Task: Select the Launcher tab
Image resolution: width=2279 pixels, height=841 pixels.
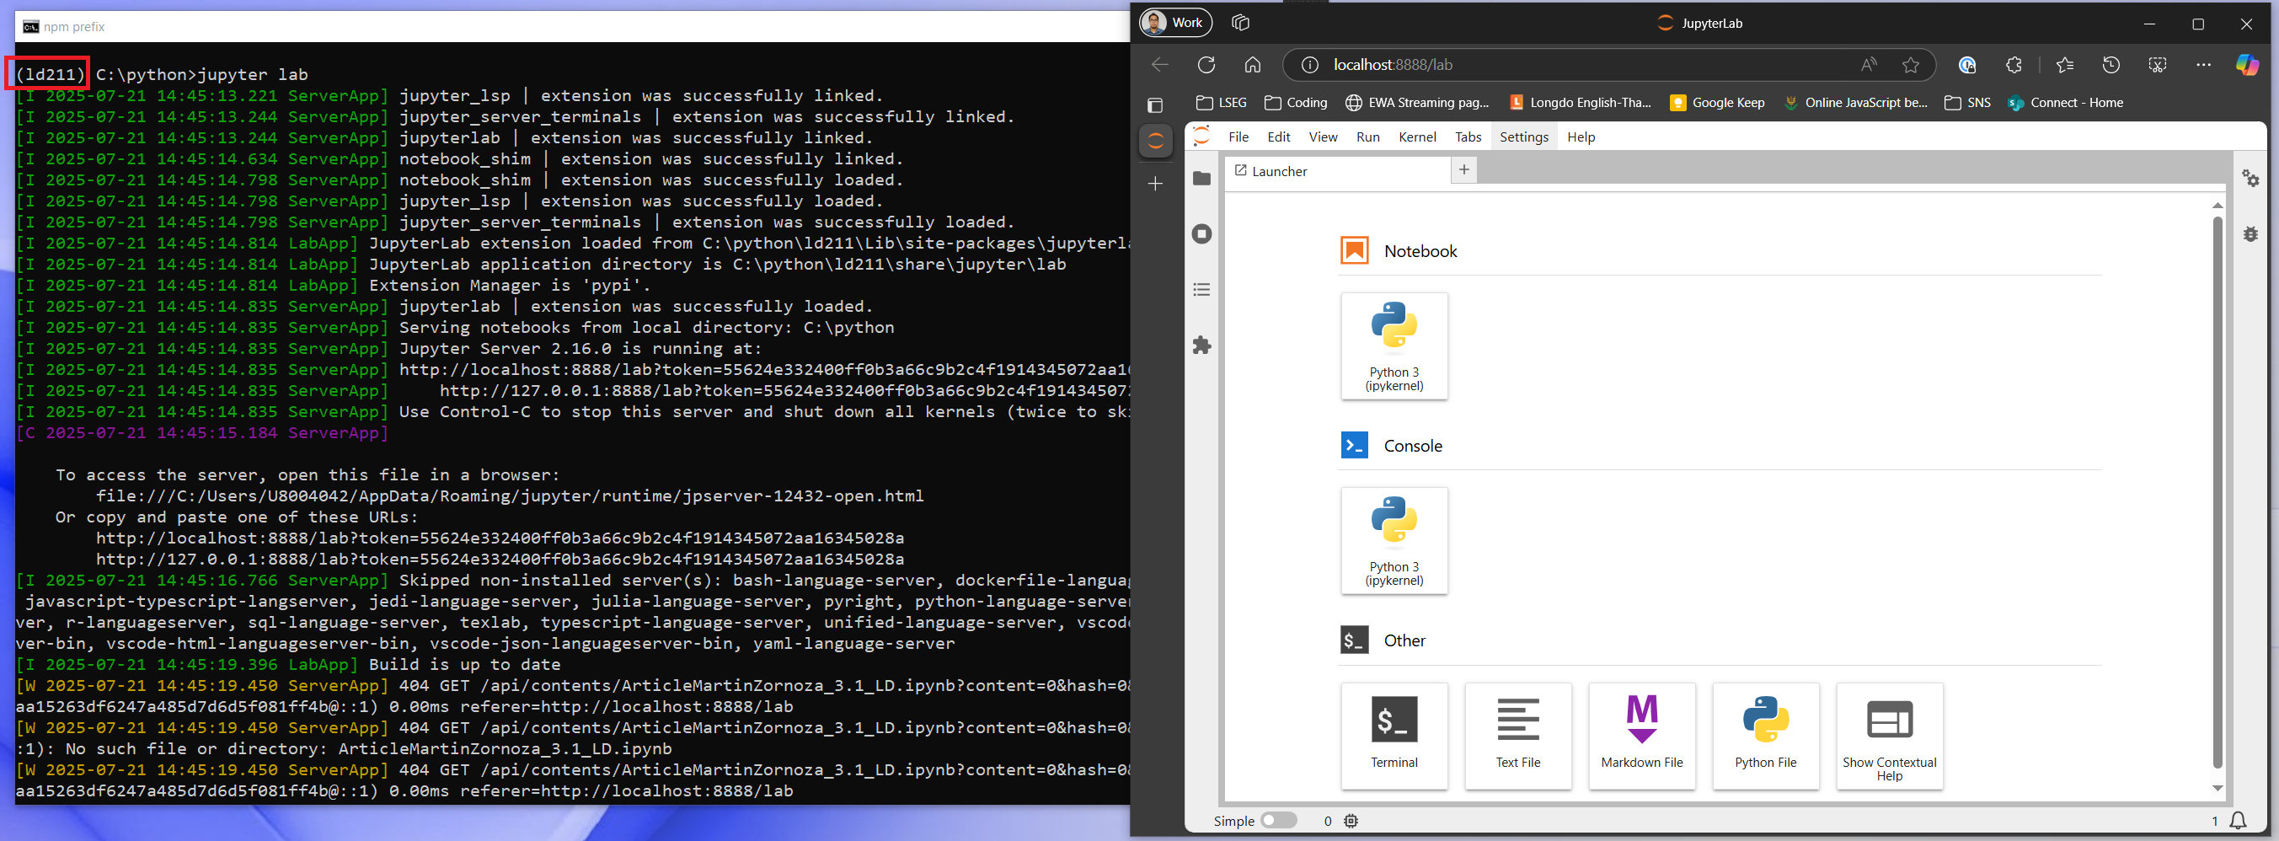Action: pyautogui.click(x=1278, y=171)
